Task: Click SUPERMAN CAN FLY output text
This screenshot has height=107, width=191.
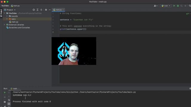Action: (22, 95)
